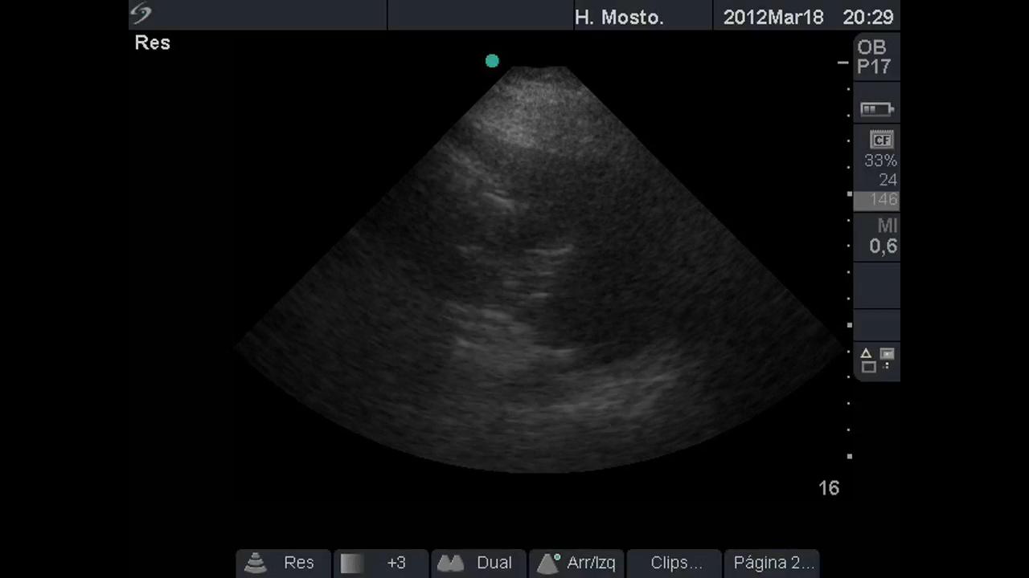Viewport: 1029px width, 578px height.
Task: Click the grayscale dynamic range +3 gradient
Action: click(352, 564)
